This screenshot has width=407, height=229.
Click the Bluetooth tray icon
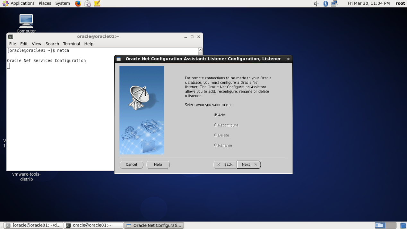pyautogui.click(x=325, y=4)
